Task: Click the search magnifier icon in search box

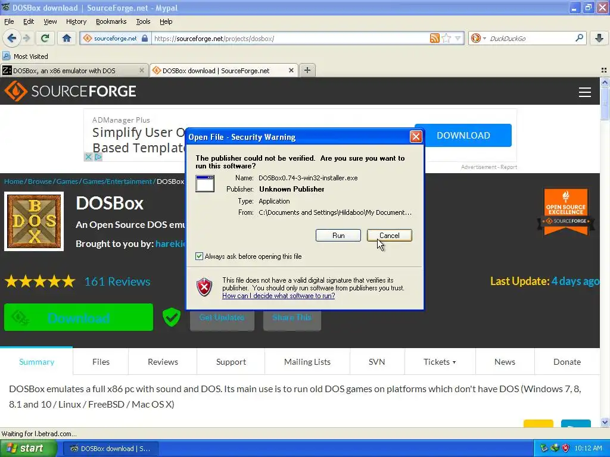Action: (x=579, y=37)
